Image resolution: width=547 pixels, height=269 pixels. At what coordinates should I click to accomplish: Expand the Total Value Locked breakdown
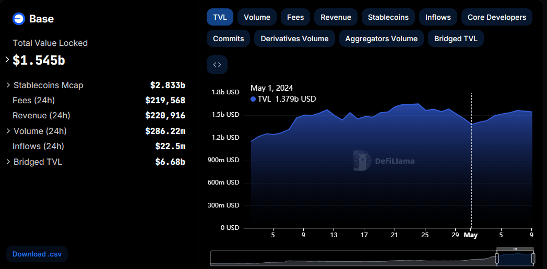pos(7,60)
